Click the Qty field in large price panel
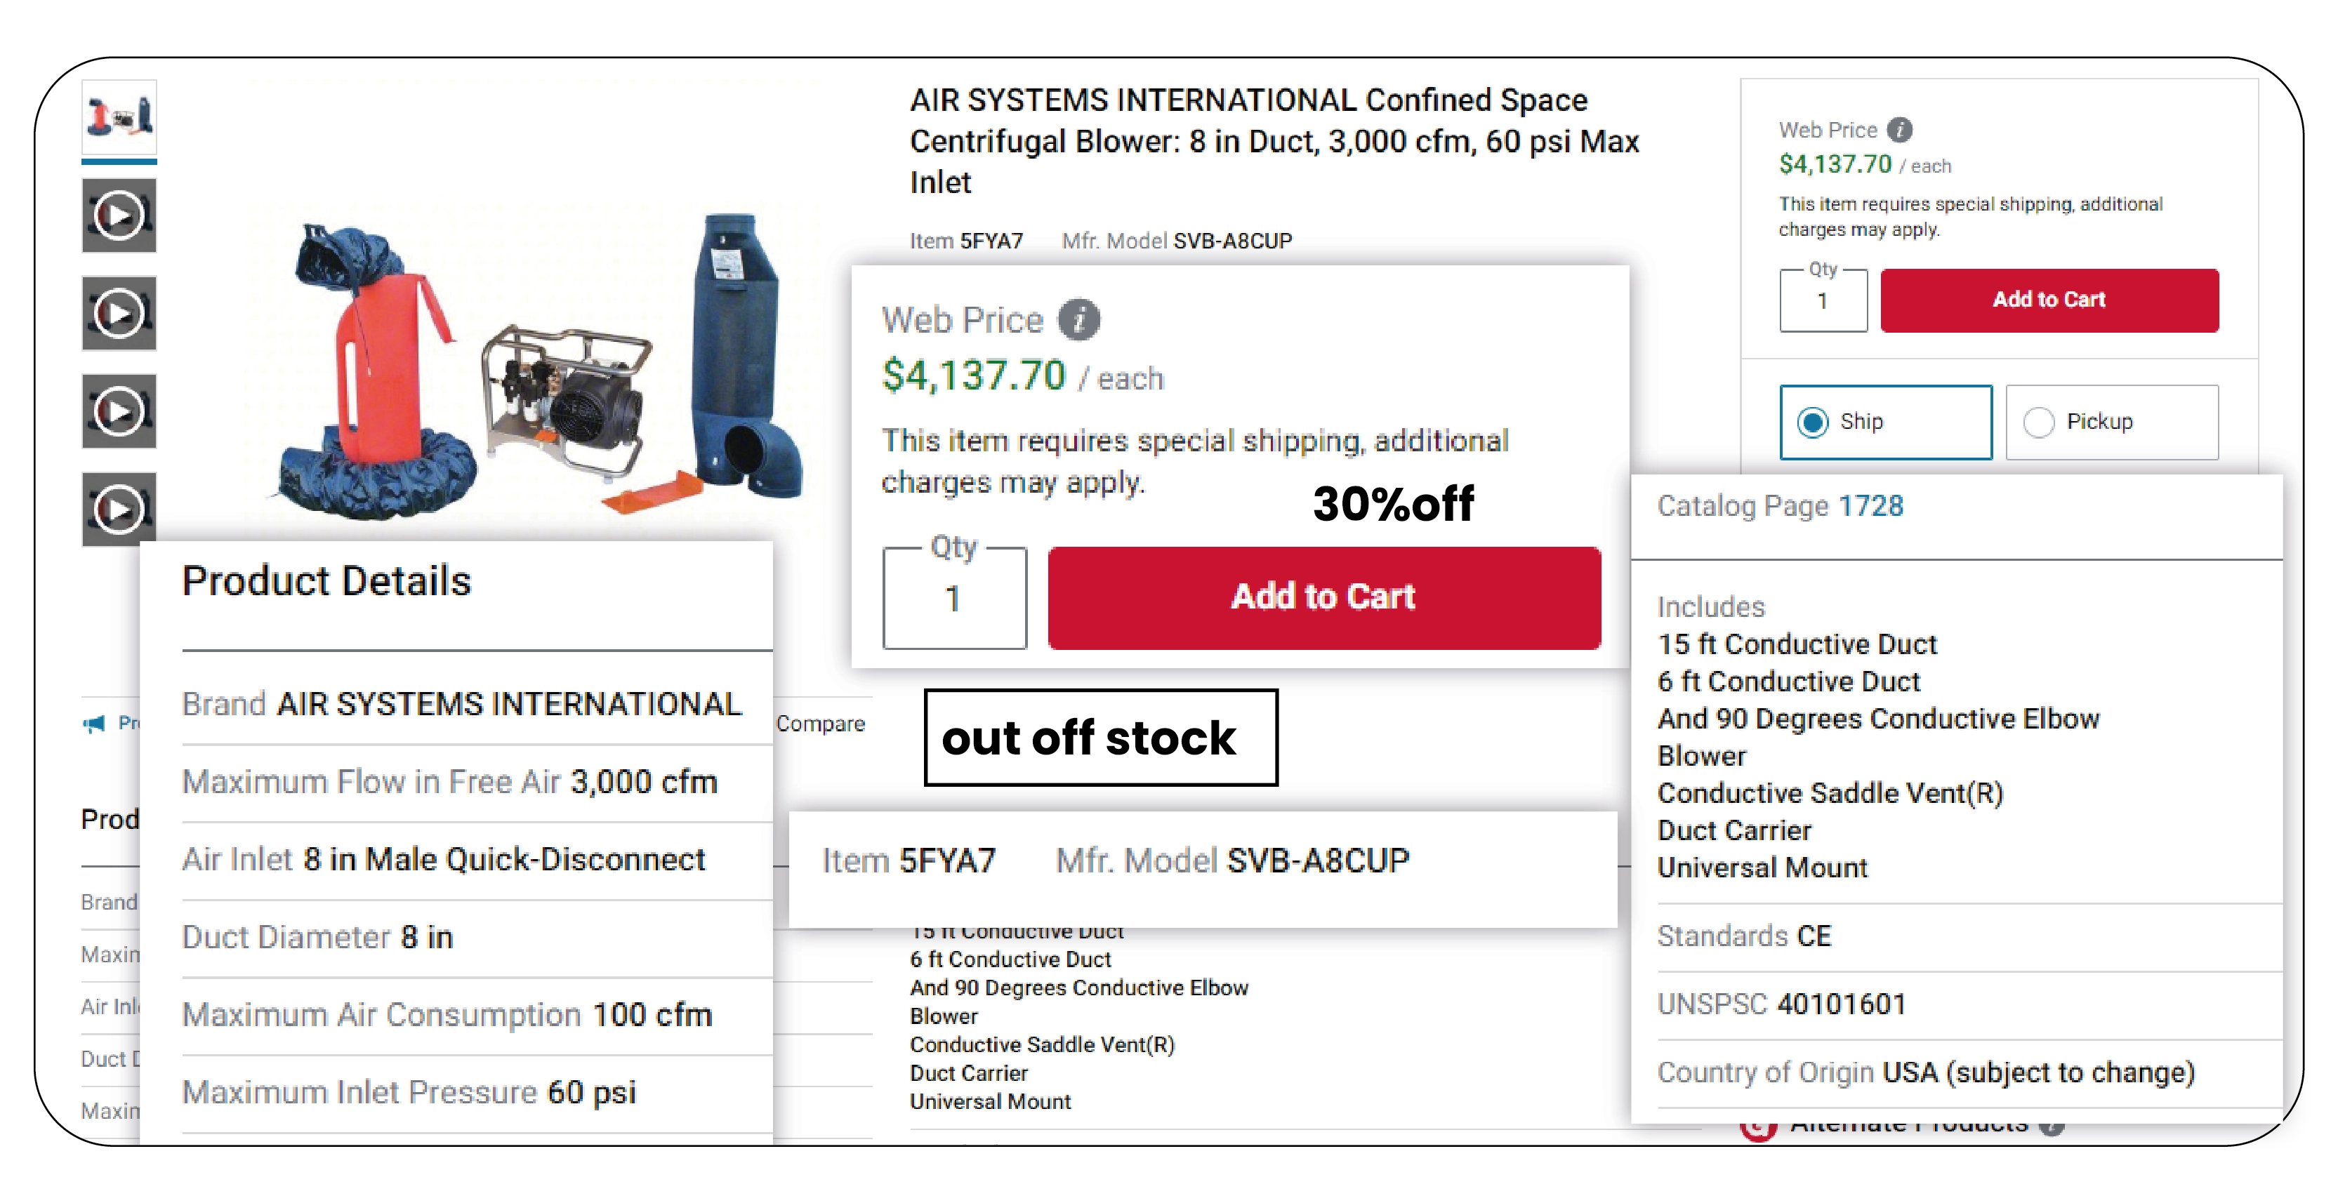2338x1203 pixels. point(955,598)
